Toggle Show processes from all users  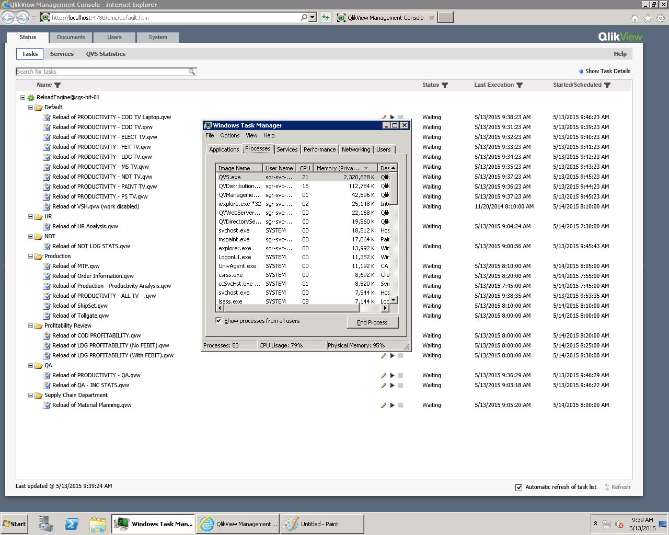(x=218, y=321)
